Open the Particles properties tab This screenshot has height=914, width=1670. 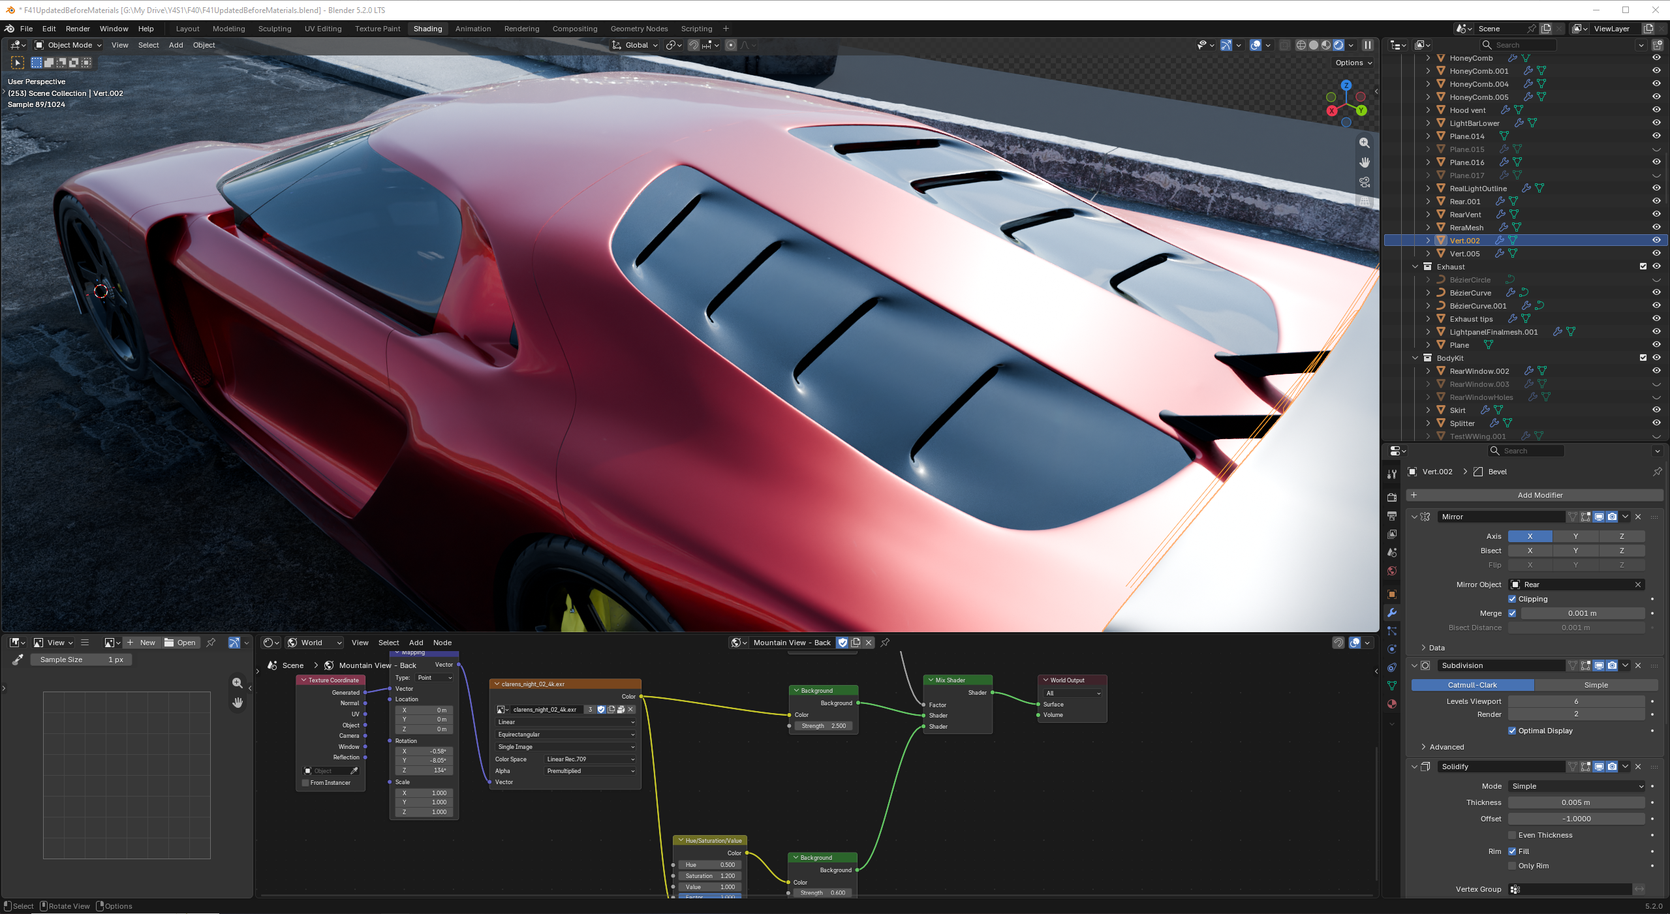point(1392,631)
